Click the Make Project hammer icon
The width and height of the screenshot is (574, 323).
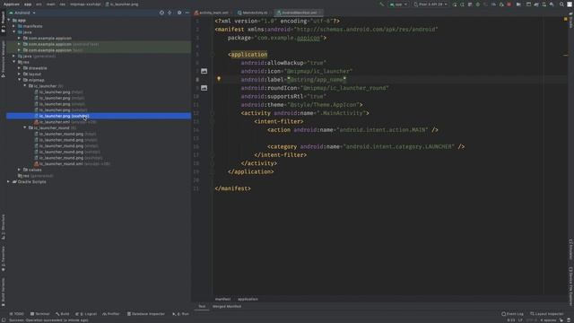[381, 4]
